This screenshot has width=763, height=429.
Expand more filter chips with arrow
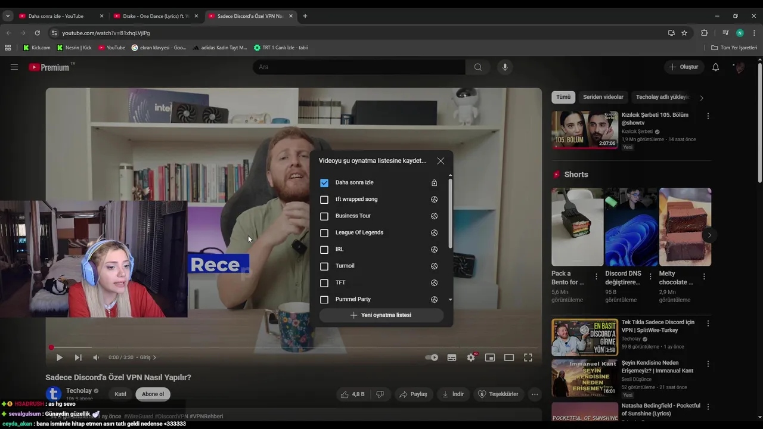tap(702, 98)
